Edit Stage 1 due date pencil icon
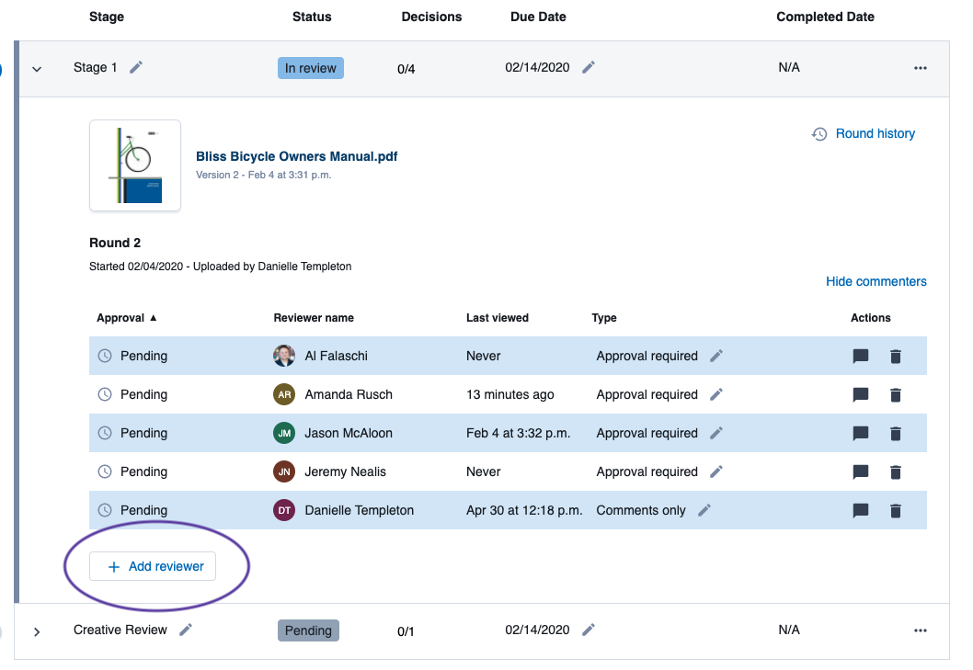The width and height of the screenshot is (973, 670). 589,67
